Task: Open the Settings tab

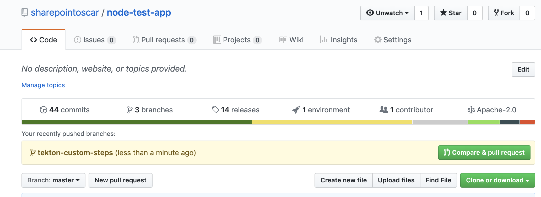Action: (393, 40)
